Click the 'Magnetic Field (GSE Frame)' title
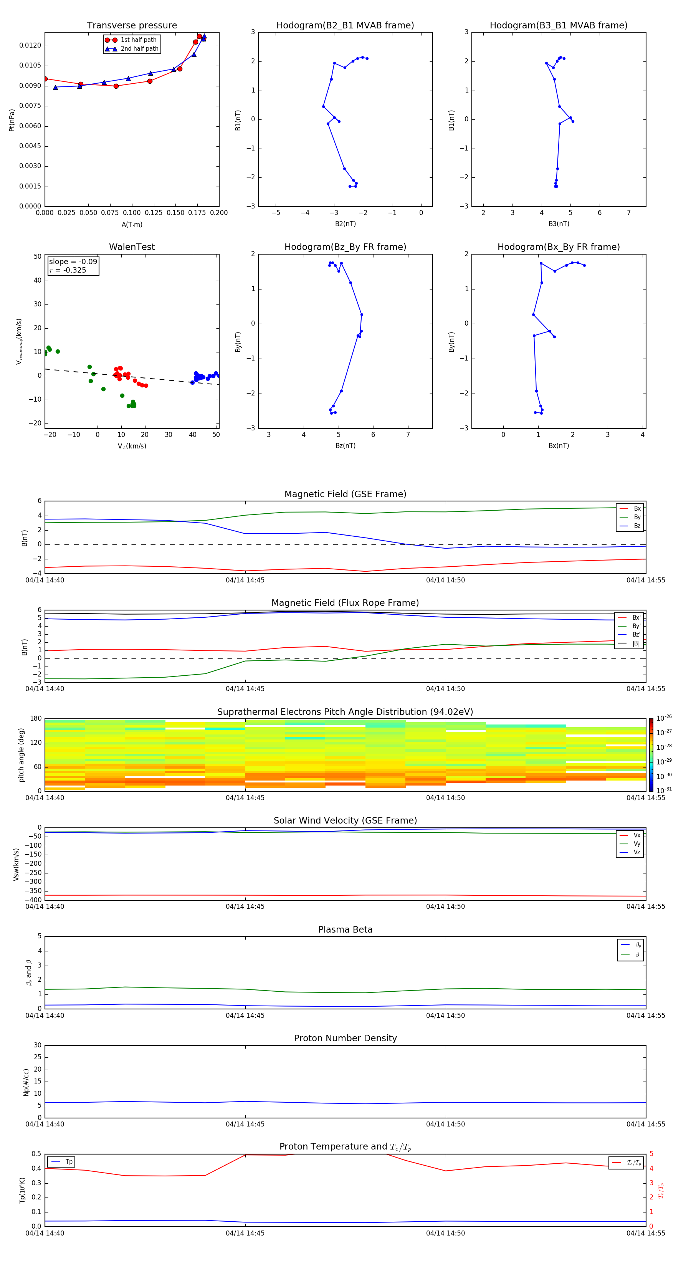This screenshot has height=1267, width=691. 345,494
